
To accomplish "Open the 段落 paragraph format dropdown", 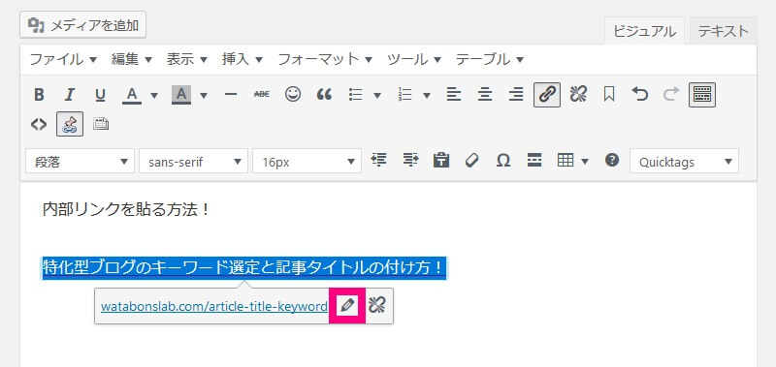I will [x=80, y=161].
